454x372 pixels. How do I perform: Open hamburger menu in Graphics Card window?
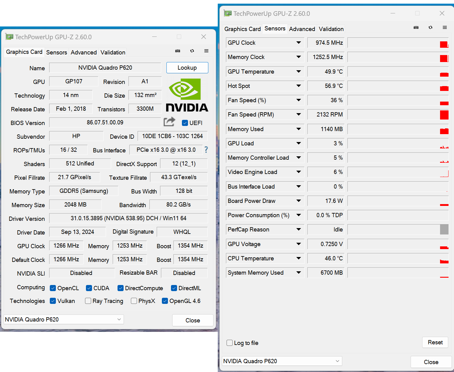(207, 51)
